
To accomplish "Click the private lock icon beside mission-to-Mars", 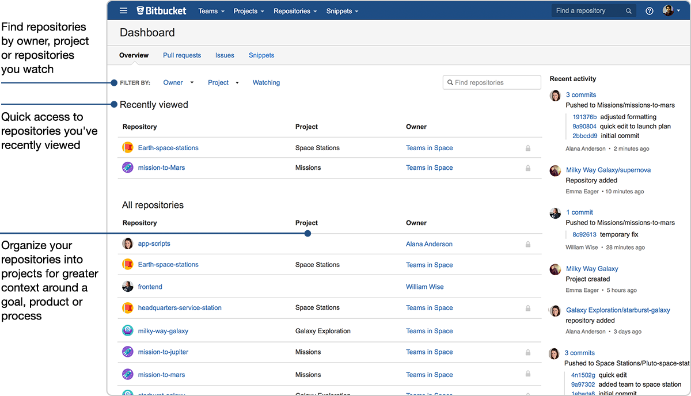I will tap(527, 167).
